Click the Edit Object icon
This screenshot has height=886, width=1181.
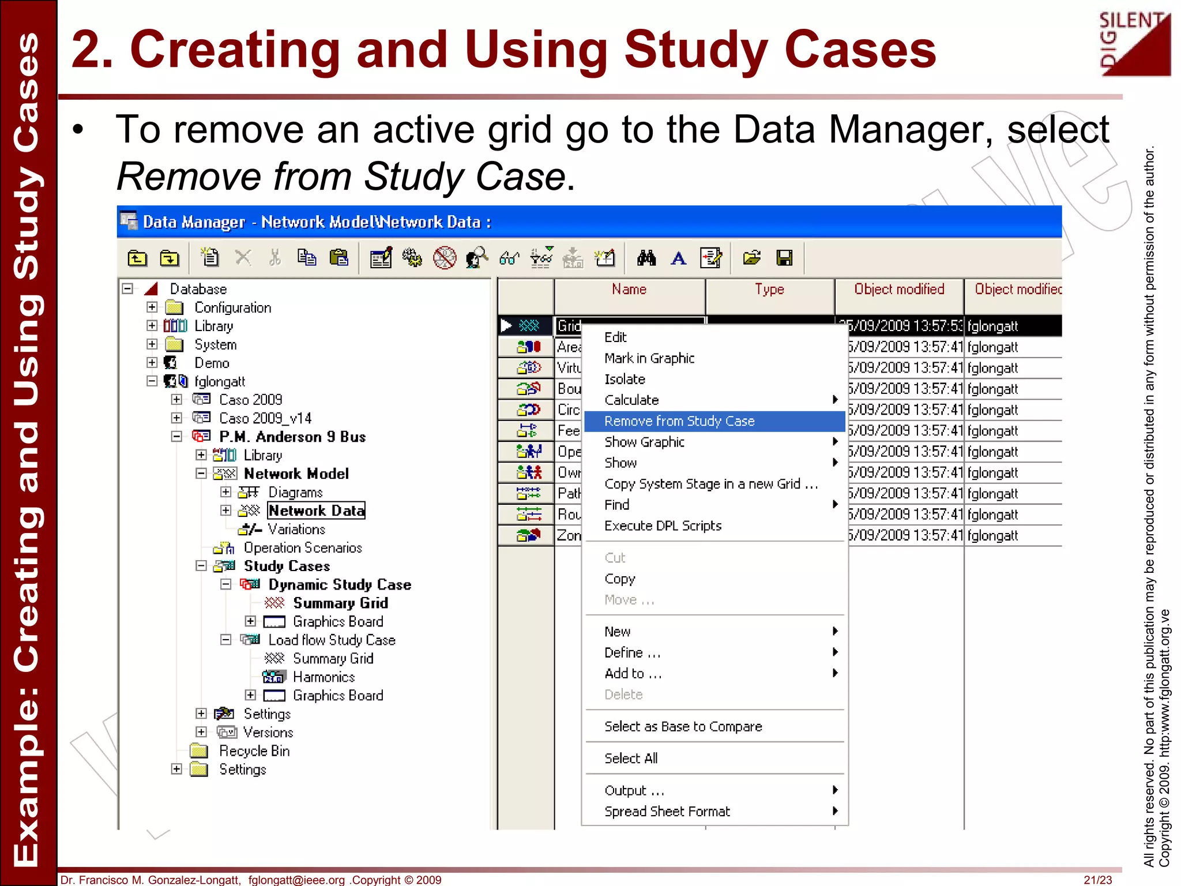click(x=381, y=258)
